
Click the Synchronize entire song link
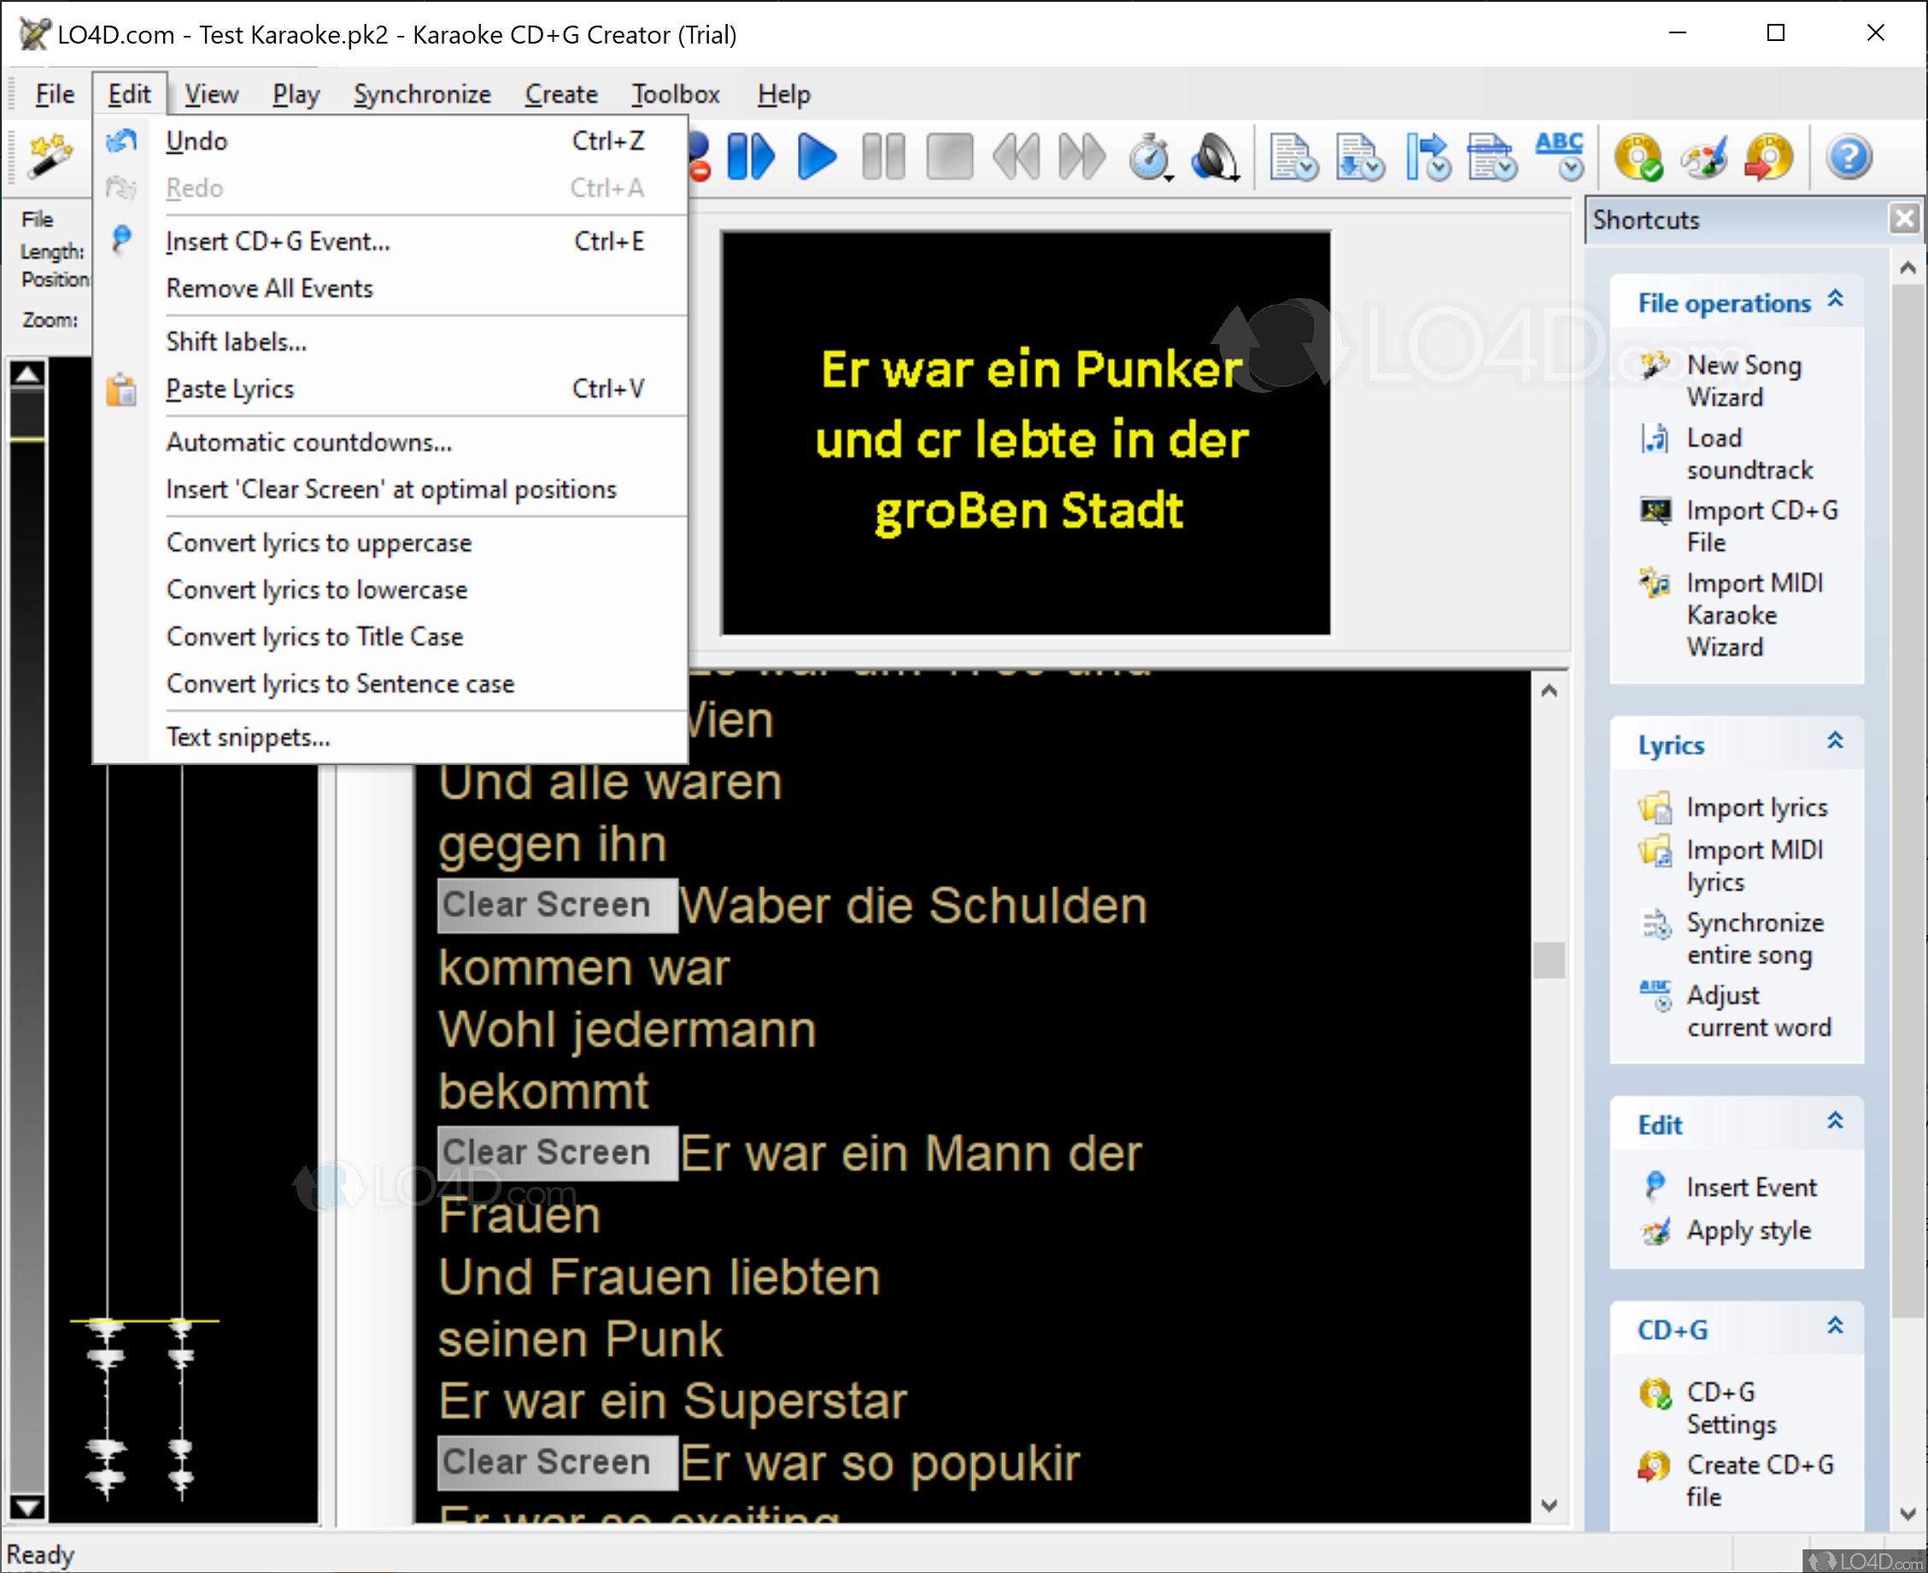click(1754, 938)
